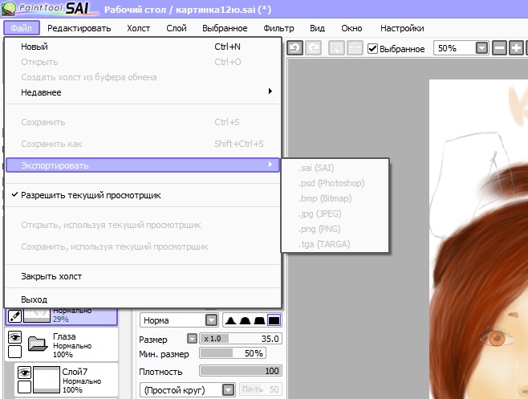Open the small dropdown next to Размер
The image size is (528, 399).
[192, 338]
